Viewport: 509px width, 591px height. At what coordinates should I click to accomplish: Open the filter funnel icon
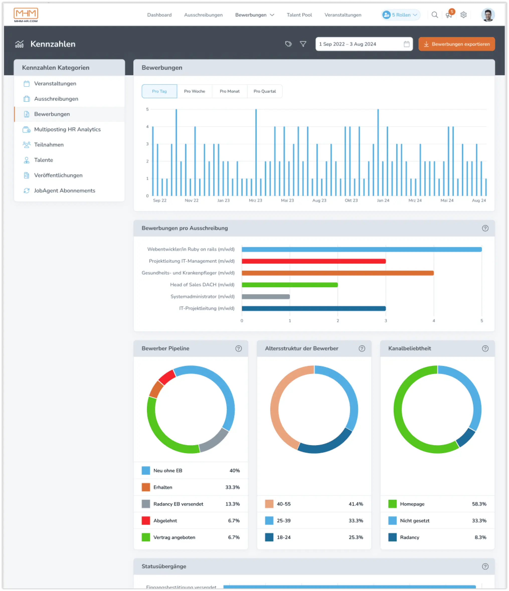pos(303,44)
